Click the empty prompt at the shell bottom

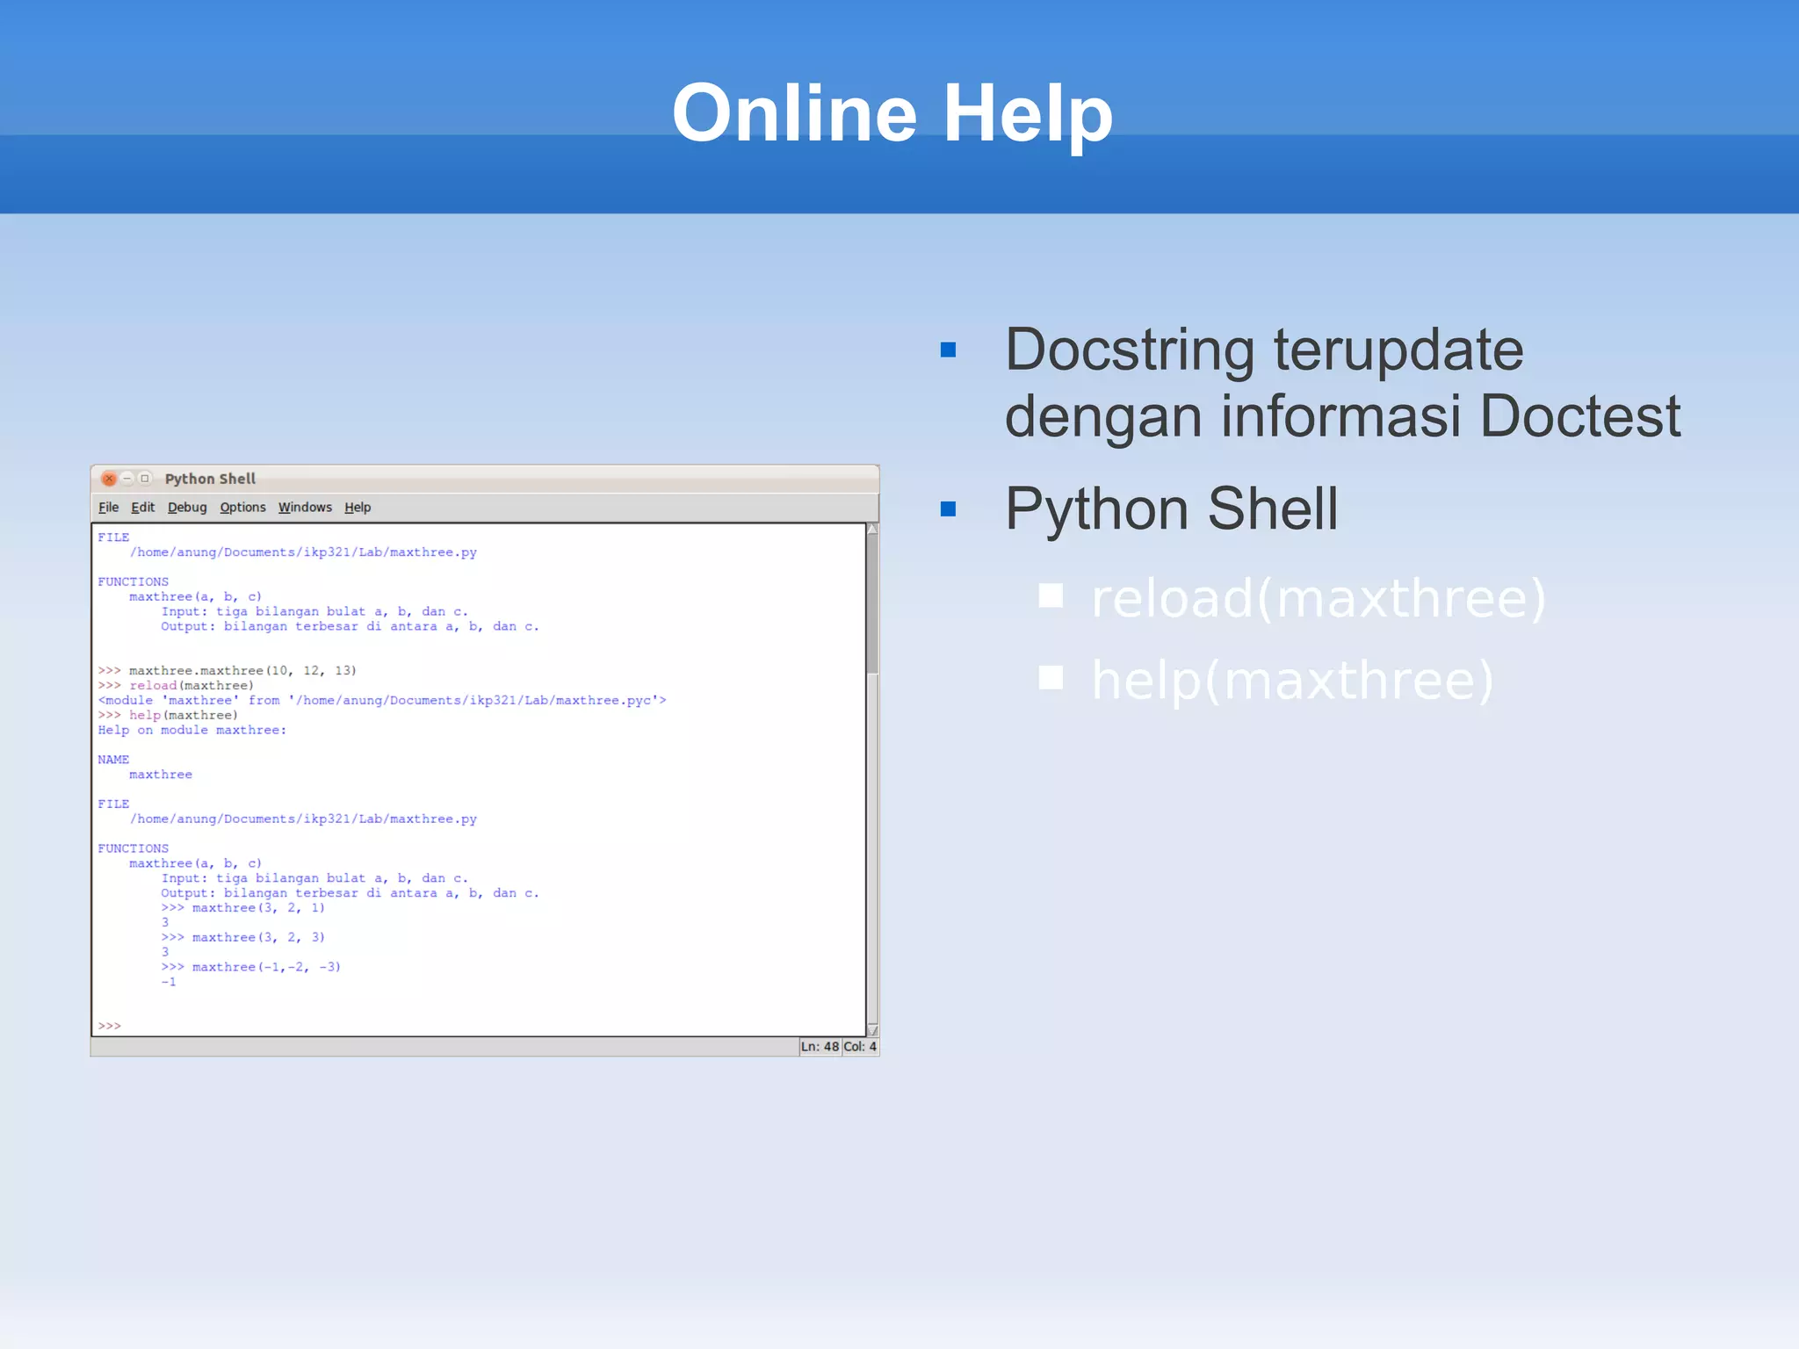(110, 1026)
